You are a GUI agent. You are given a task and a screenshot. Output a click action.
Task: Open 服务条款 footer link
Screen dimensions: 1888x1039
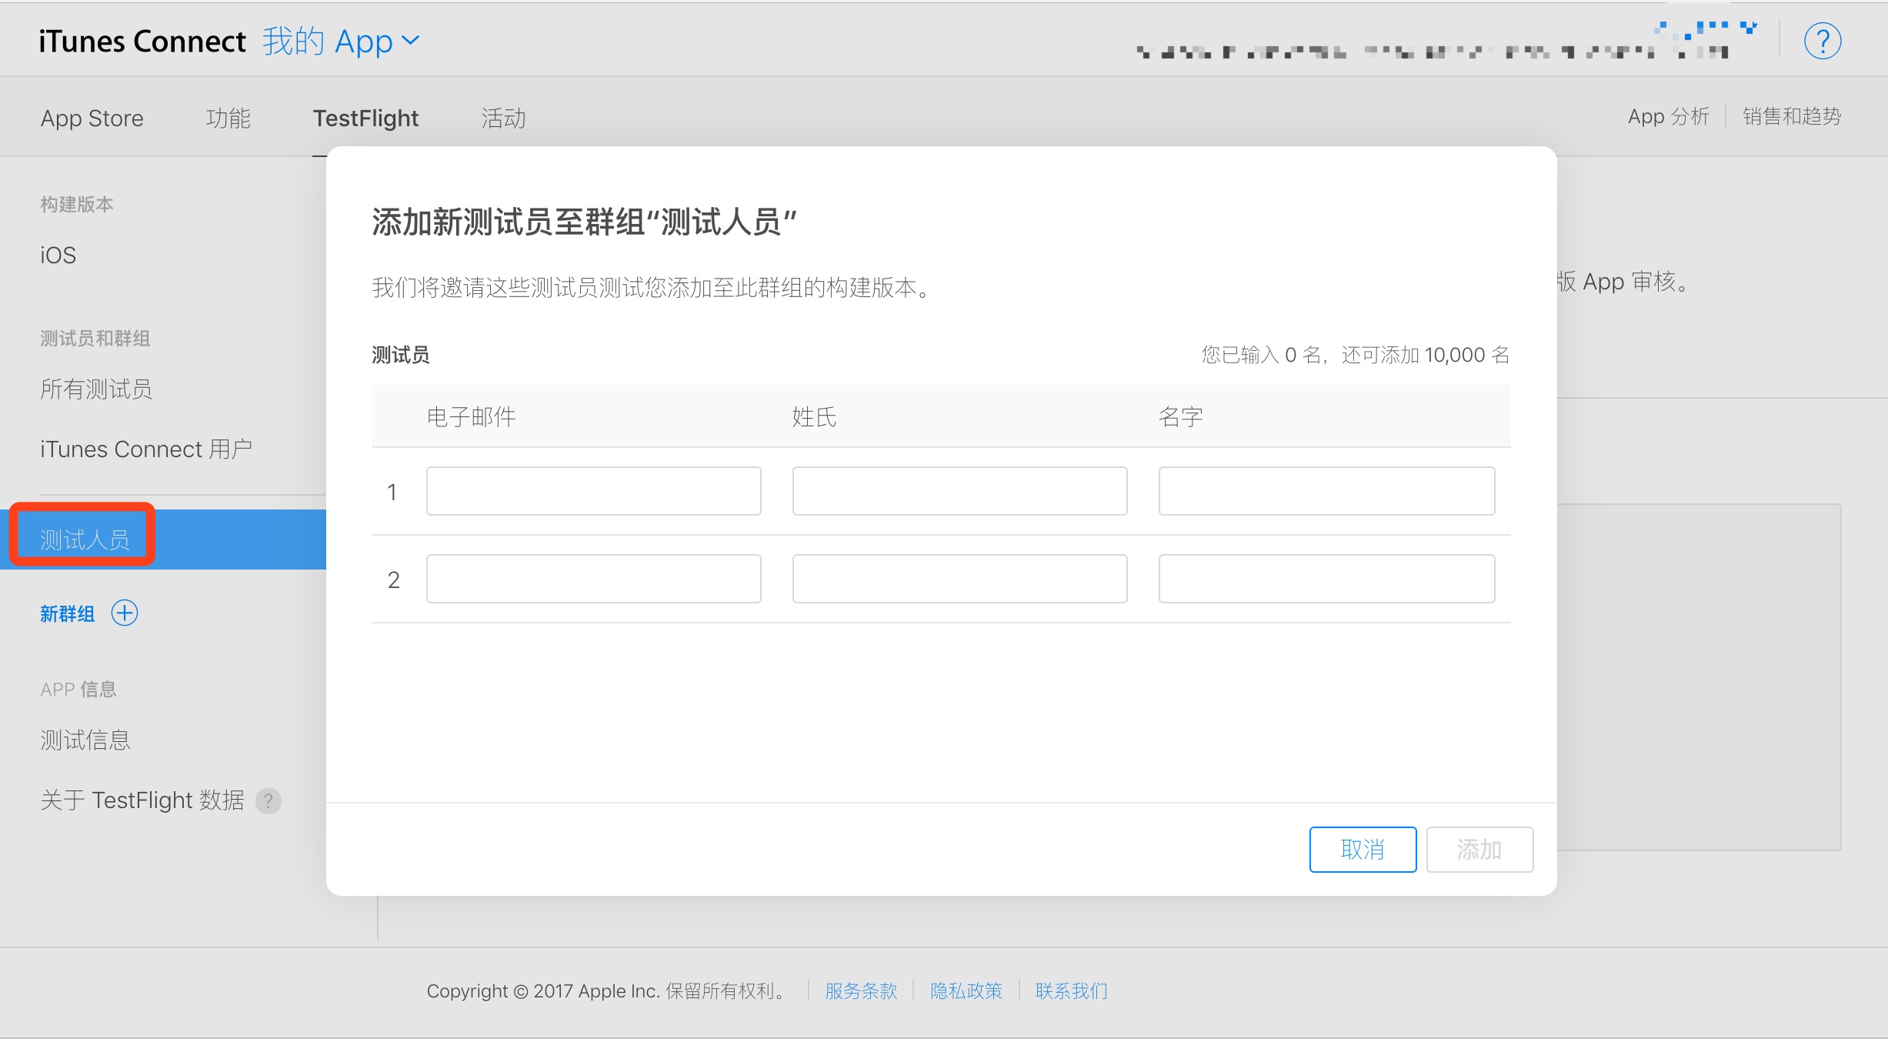pos(861,991)
